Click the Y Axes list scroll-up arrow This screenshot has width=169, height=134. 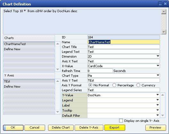pyautogui.click(x=58, y=81)
